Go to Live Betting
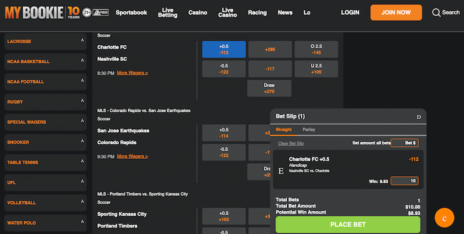 [x=167, y=13]
